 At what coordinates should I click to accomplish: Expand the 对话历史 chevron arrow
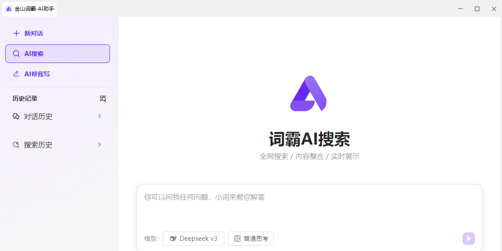pyautogui.click(x=100, y=116)
